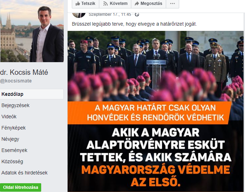The height and width of the screenshot is (192, 245).
Task: Click the green Oldal létrehozása button
Action: [x=20, y=187]
